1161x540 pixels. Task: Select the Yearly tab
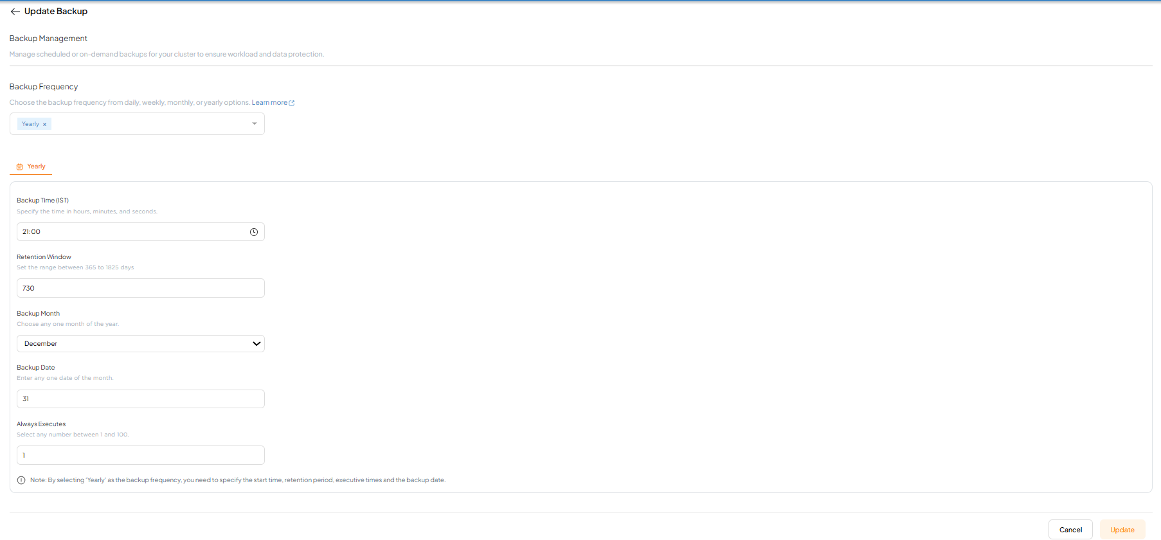click(x=31, y=166)
